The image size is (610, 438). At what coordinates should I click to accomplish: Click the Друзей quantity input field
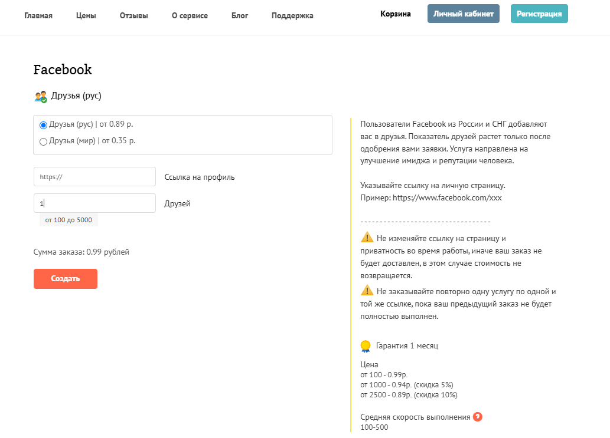point(94,203)
